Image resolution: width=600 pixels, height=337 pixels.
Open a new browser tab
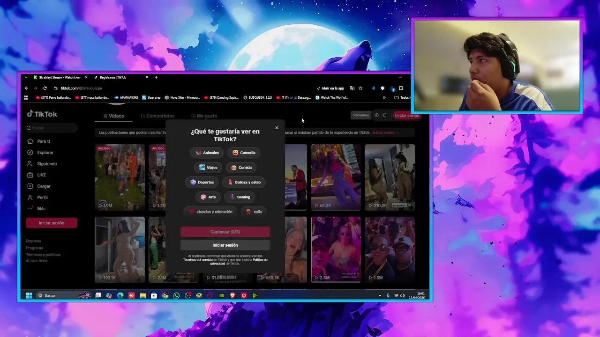coord(156,77)
